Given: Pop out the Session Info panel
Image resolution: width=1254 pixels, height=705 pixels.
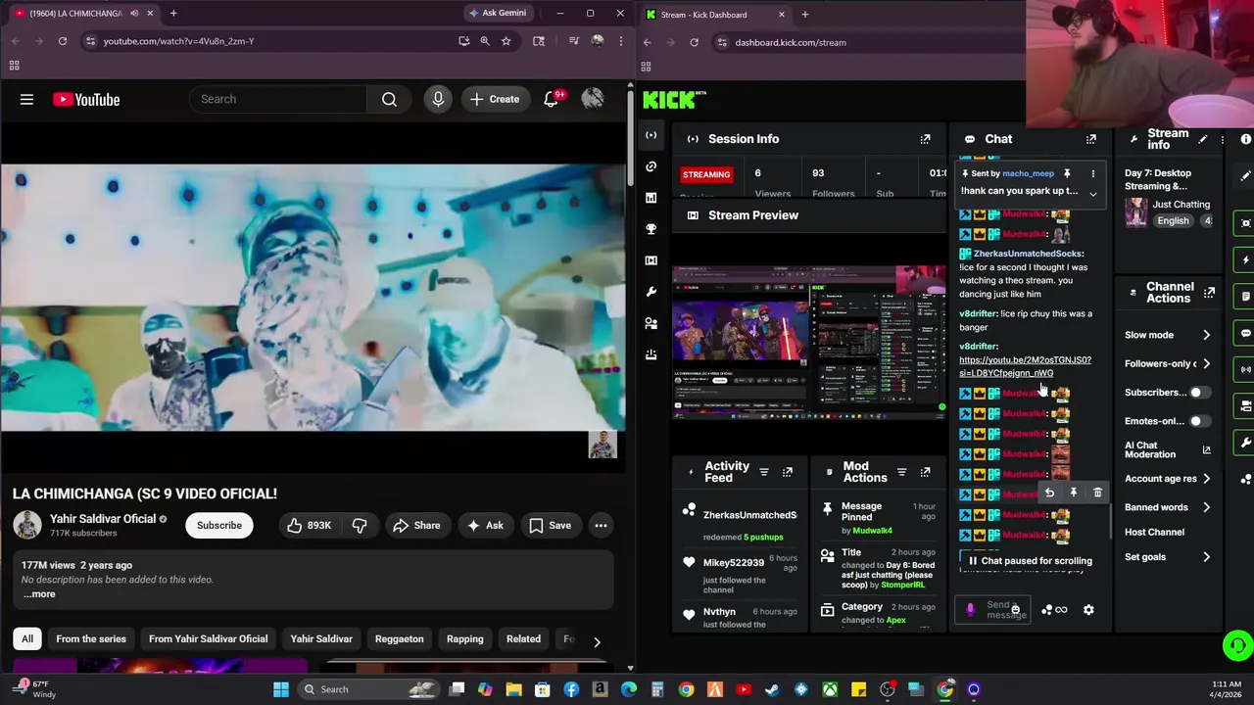Looking at the screenshot, I should (x=925, y=139).
